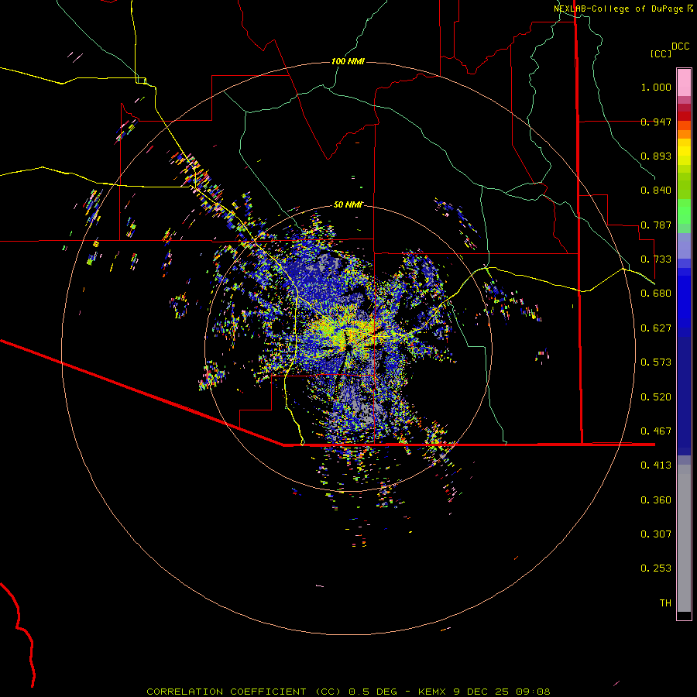The width and height of the screenshot is (697, 697).
Task: Click the 1.000 value on the color scale
Action: (656, 87)
